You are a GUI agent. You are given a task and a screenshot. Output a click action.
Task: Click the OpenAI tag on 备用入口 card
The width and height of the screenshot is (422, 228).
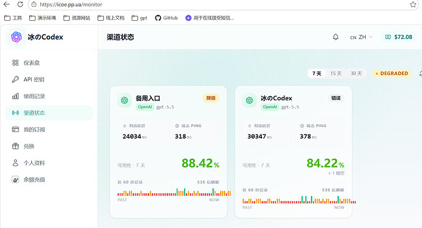click(x=145, y=107)
